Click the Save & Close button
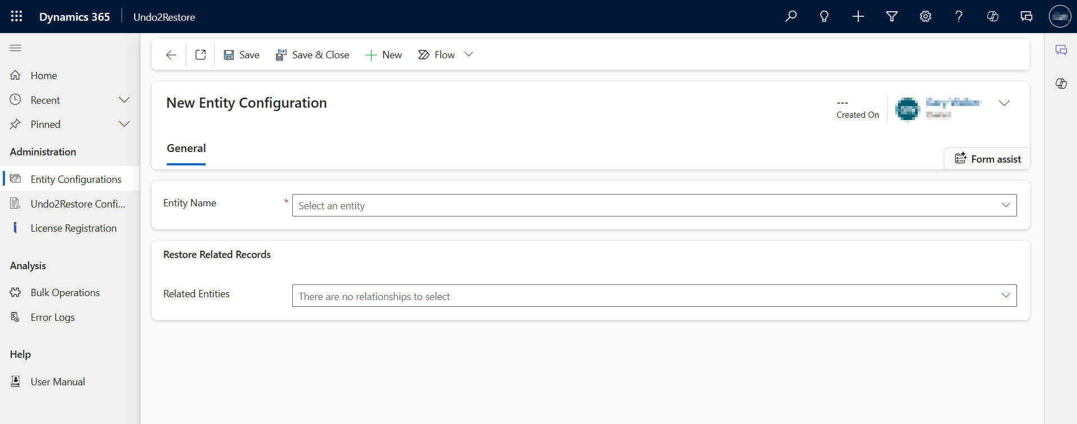The width and height of the screenshot is (1077, 424). [312, 55]
